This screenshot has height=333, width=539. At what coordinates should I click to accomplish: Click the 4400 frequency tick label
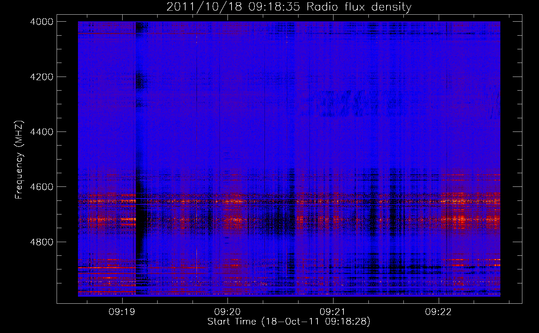[42, 132]
